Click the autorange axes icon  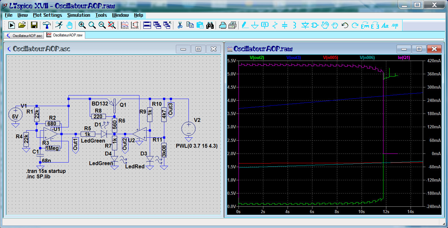(x=135, y=25)
